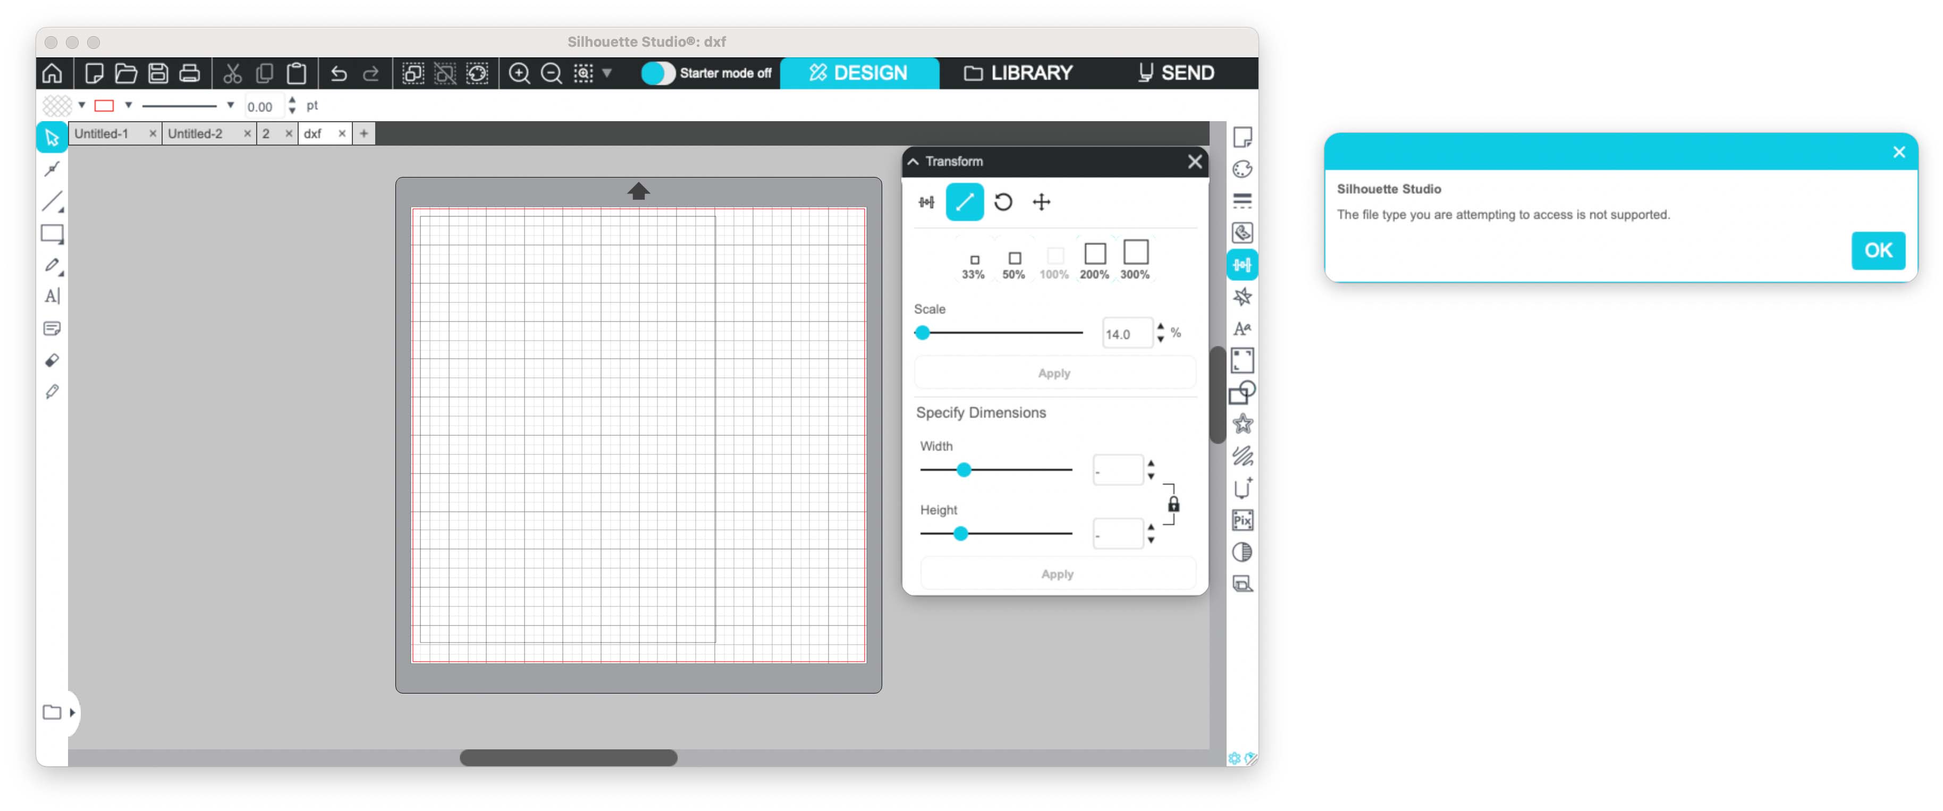Select the Knife tool
The height and width of the screenshot is (811, 1943).
[52, 391]
